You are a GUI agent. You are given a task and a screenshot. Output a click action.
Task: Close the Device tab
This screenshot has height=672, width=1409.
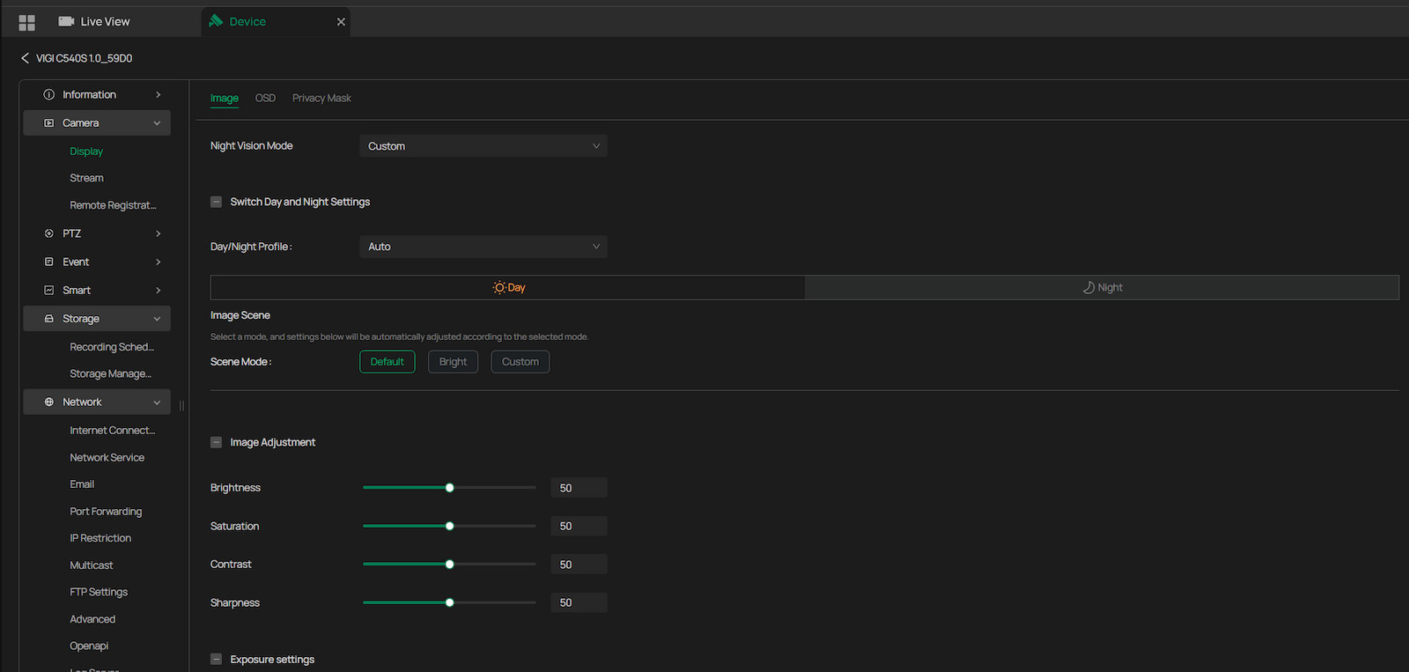click(341, 22)
